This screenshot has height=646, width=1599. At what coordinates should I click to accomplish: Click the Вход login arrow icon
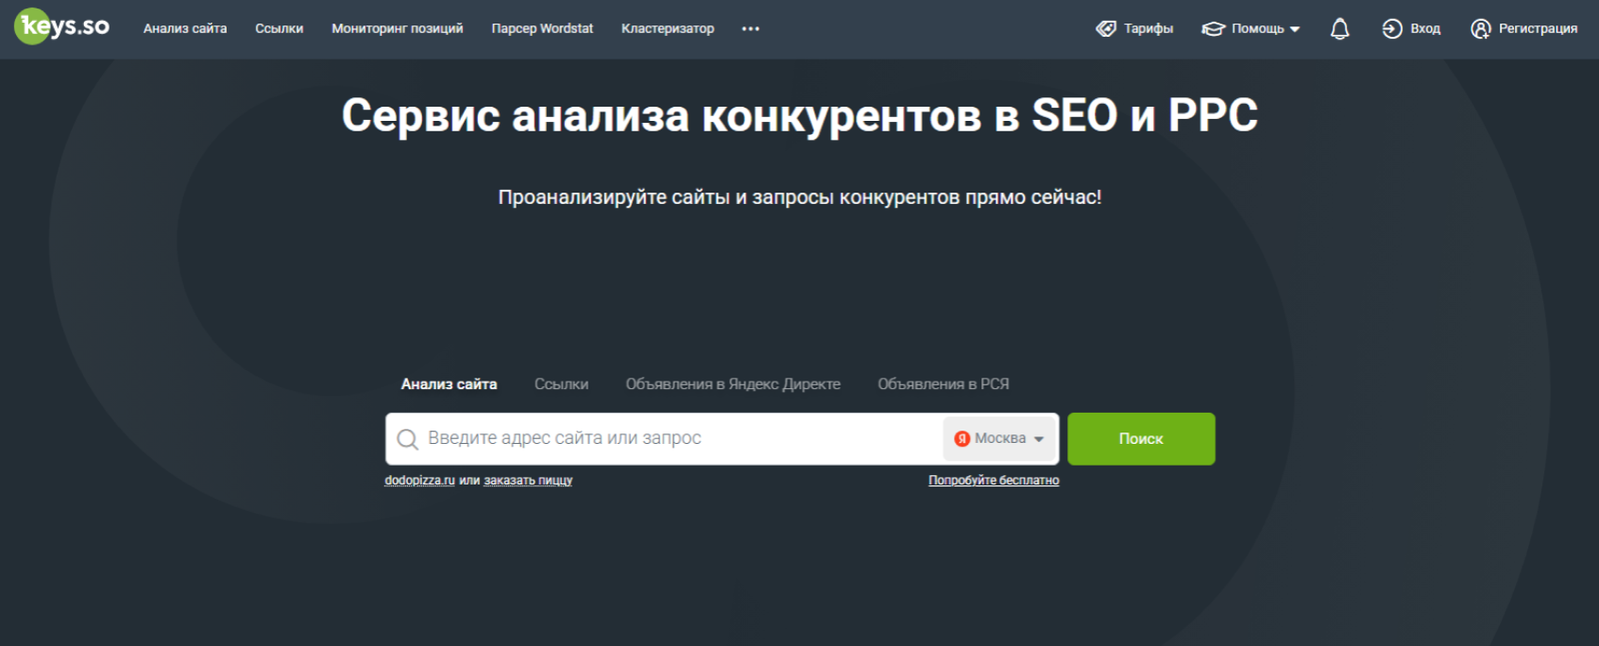(1392, 29)
